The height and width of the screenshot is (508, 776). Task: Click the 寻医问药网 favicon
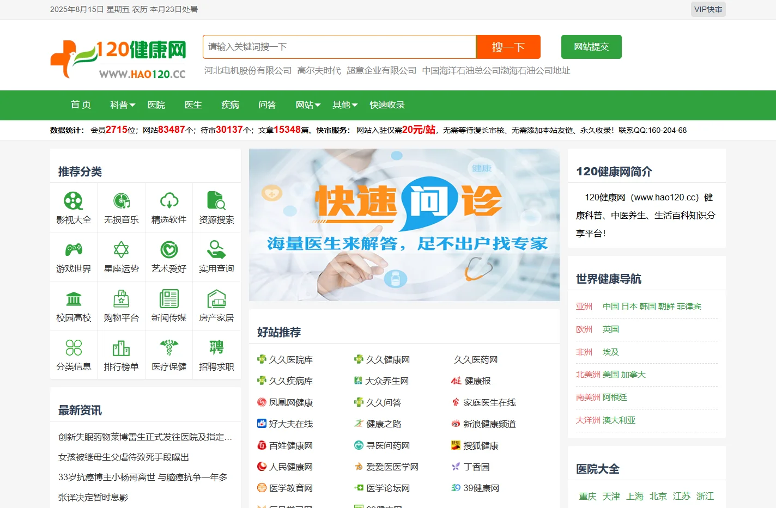coord(359,445)
